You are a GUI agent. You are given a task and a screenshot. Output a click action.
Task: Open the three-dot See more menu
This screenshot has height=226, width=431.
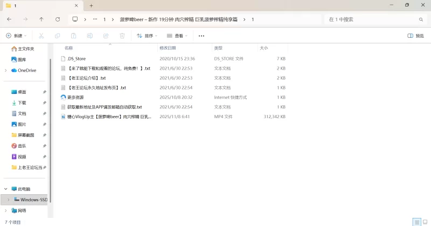[201, 36]
